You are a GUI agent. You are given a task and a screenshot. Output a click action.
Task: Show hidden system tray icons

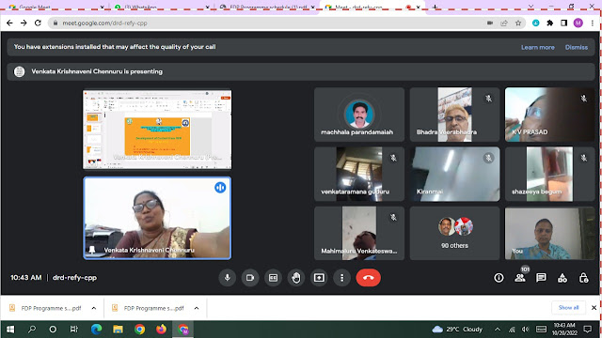[498, 330]
